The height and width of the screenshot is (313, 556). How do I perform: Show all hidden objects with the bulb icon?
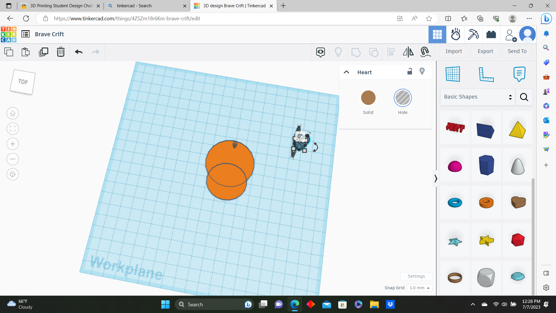338,52
